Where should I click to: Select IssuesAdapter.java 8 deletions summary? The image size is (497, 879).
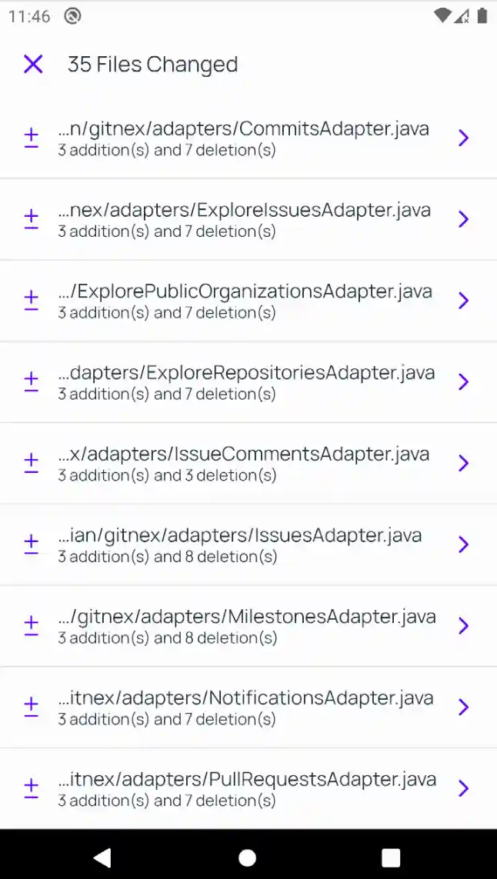[167, 557]
